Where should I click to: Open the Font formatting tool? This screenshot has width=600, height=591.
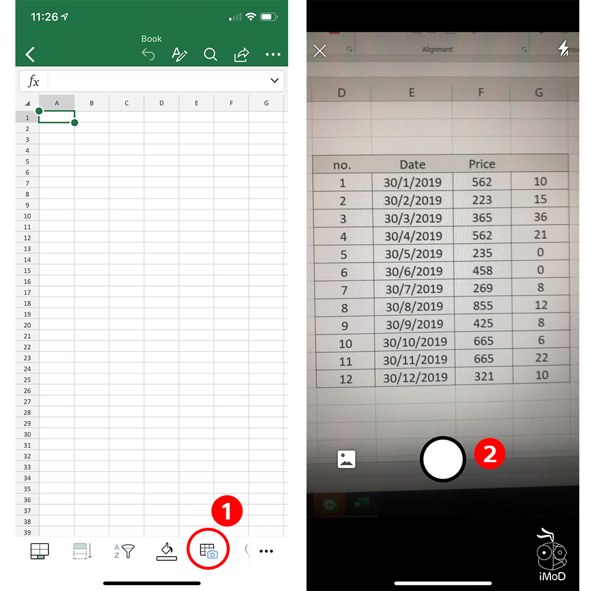[180, 54]
